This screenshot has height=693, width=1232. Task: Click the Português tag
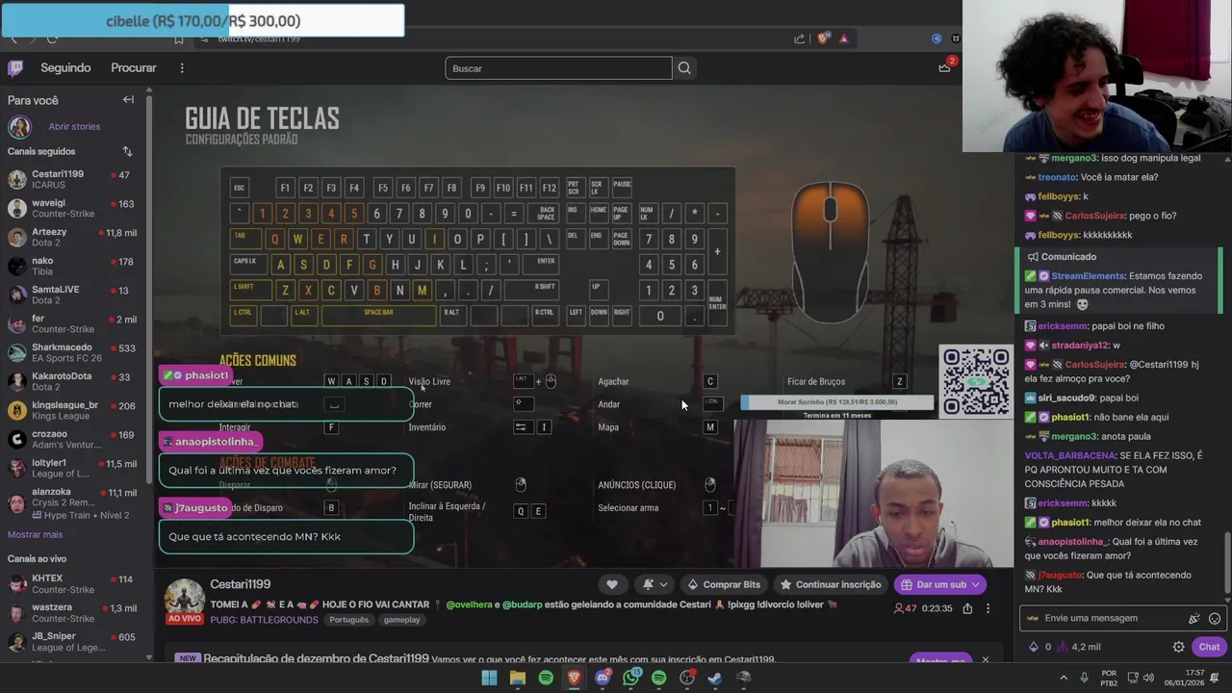coord(349,620)
